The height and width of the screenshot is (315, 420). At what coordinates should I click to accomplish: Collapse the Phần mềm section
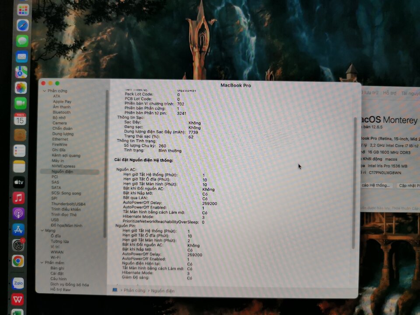(42, 262)
